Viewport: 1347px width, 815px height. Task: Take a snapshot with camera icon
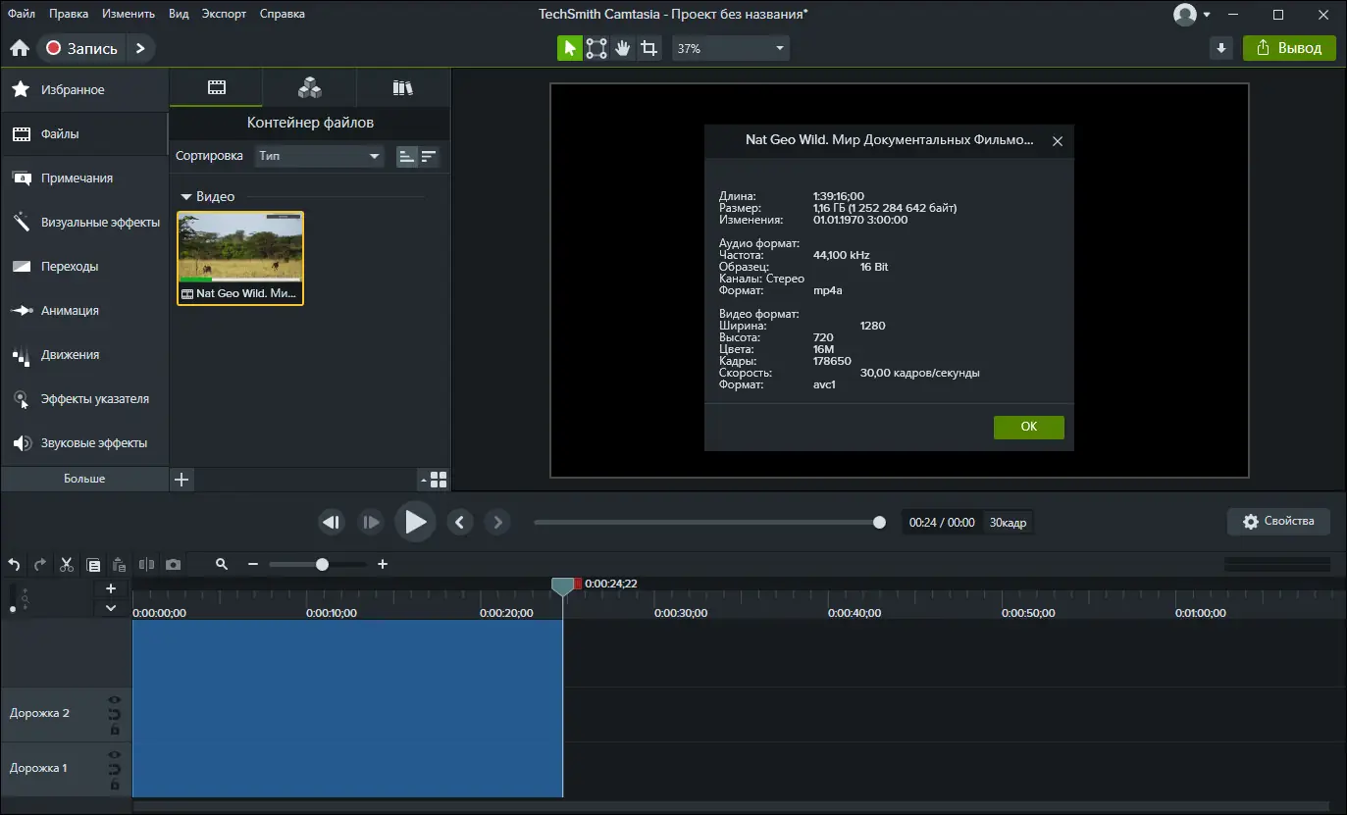pos(174,565)
